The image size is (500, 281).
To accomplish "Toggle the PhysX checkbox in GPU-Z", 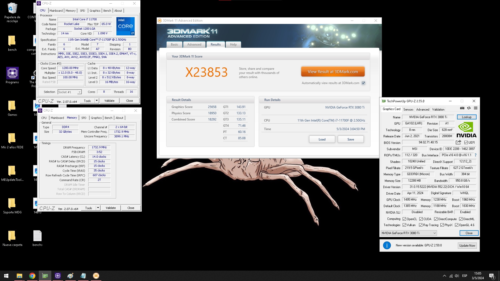I will [442, 225].
